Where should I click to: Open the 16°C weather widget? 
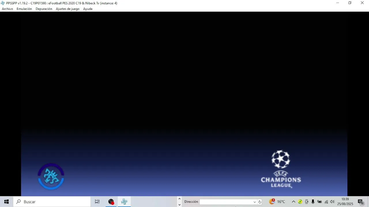click(277, 202)
